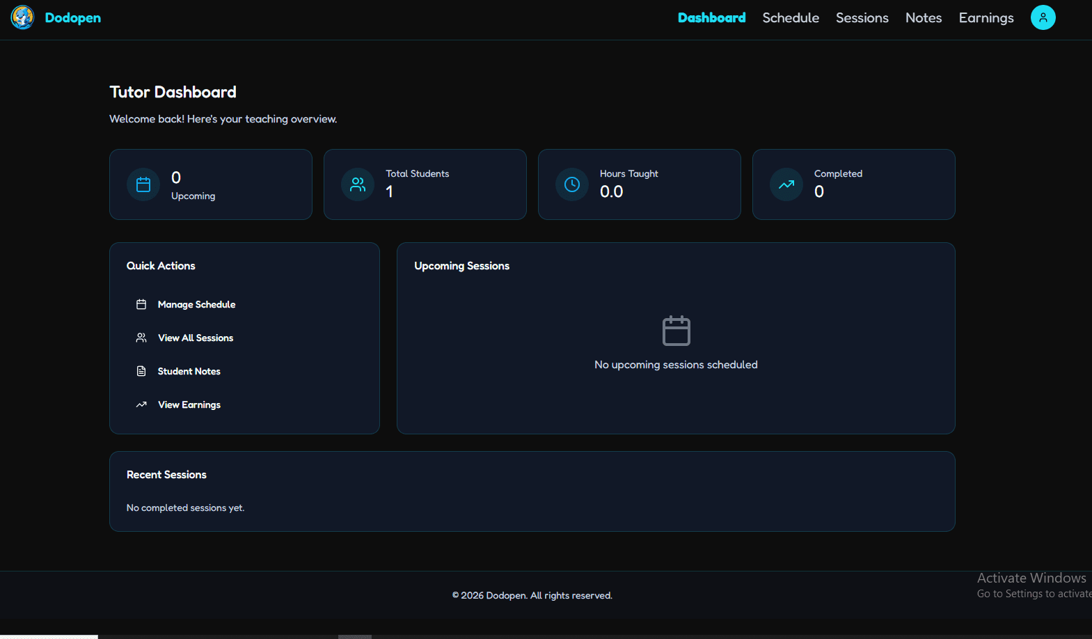Click the Recent Sessions heading
The height and width of the screenshot is (639, 1092).
click(166, 475)
